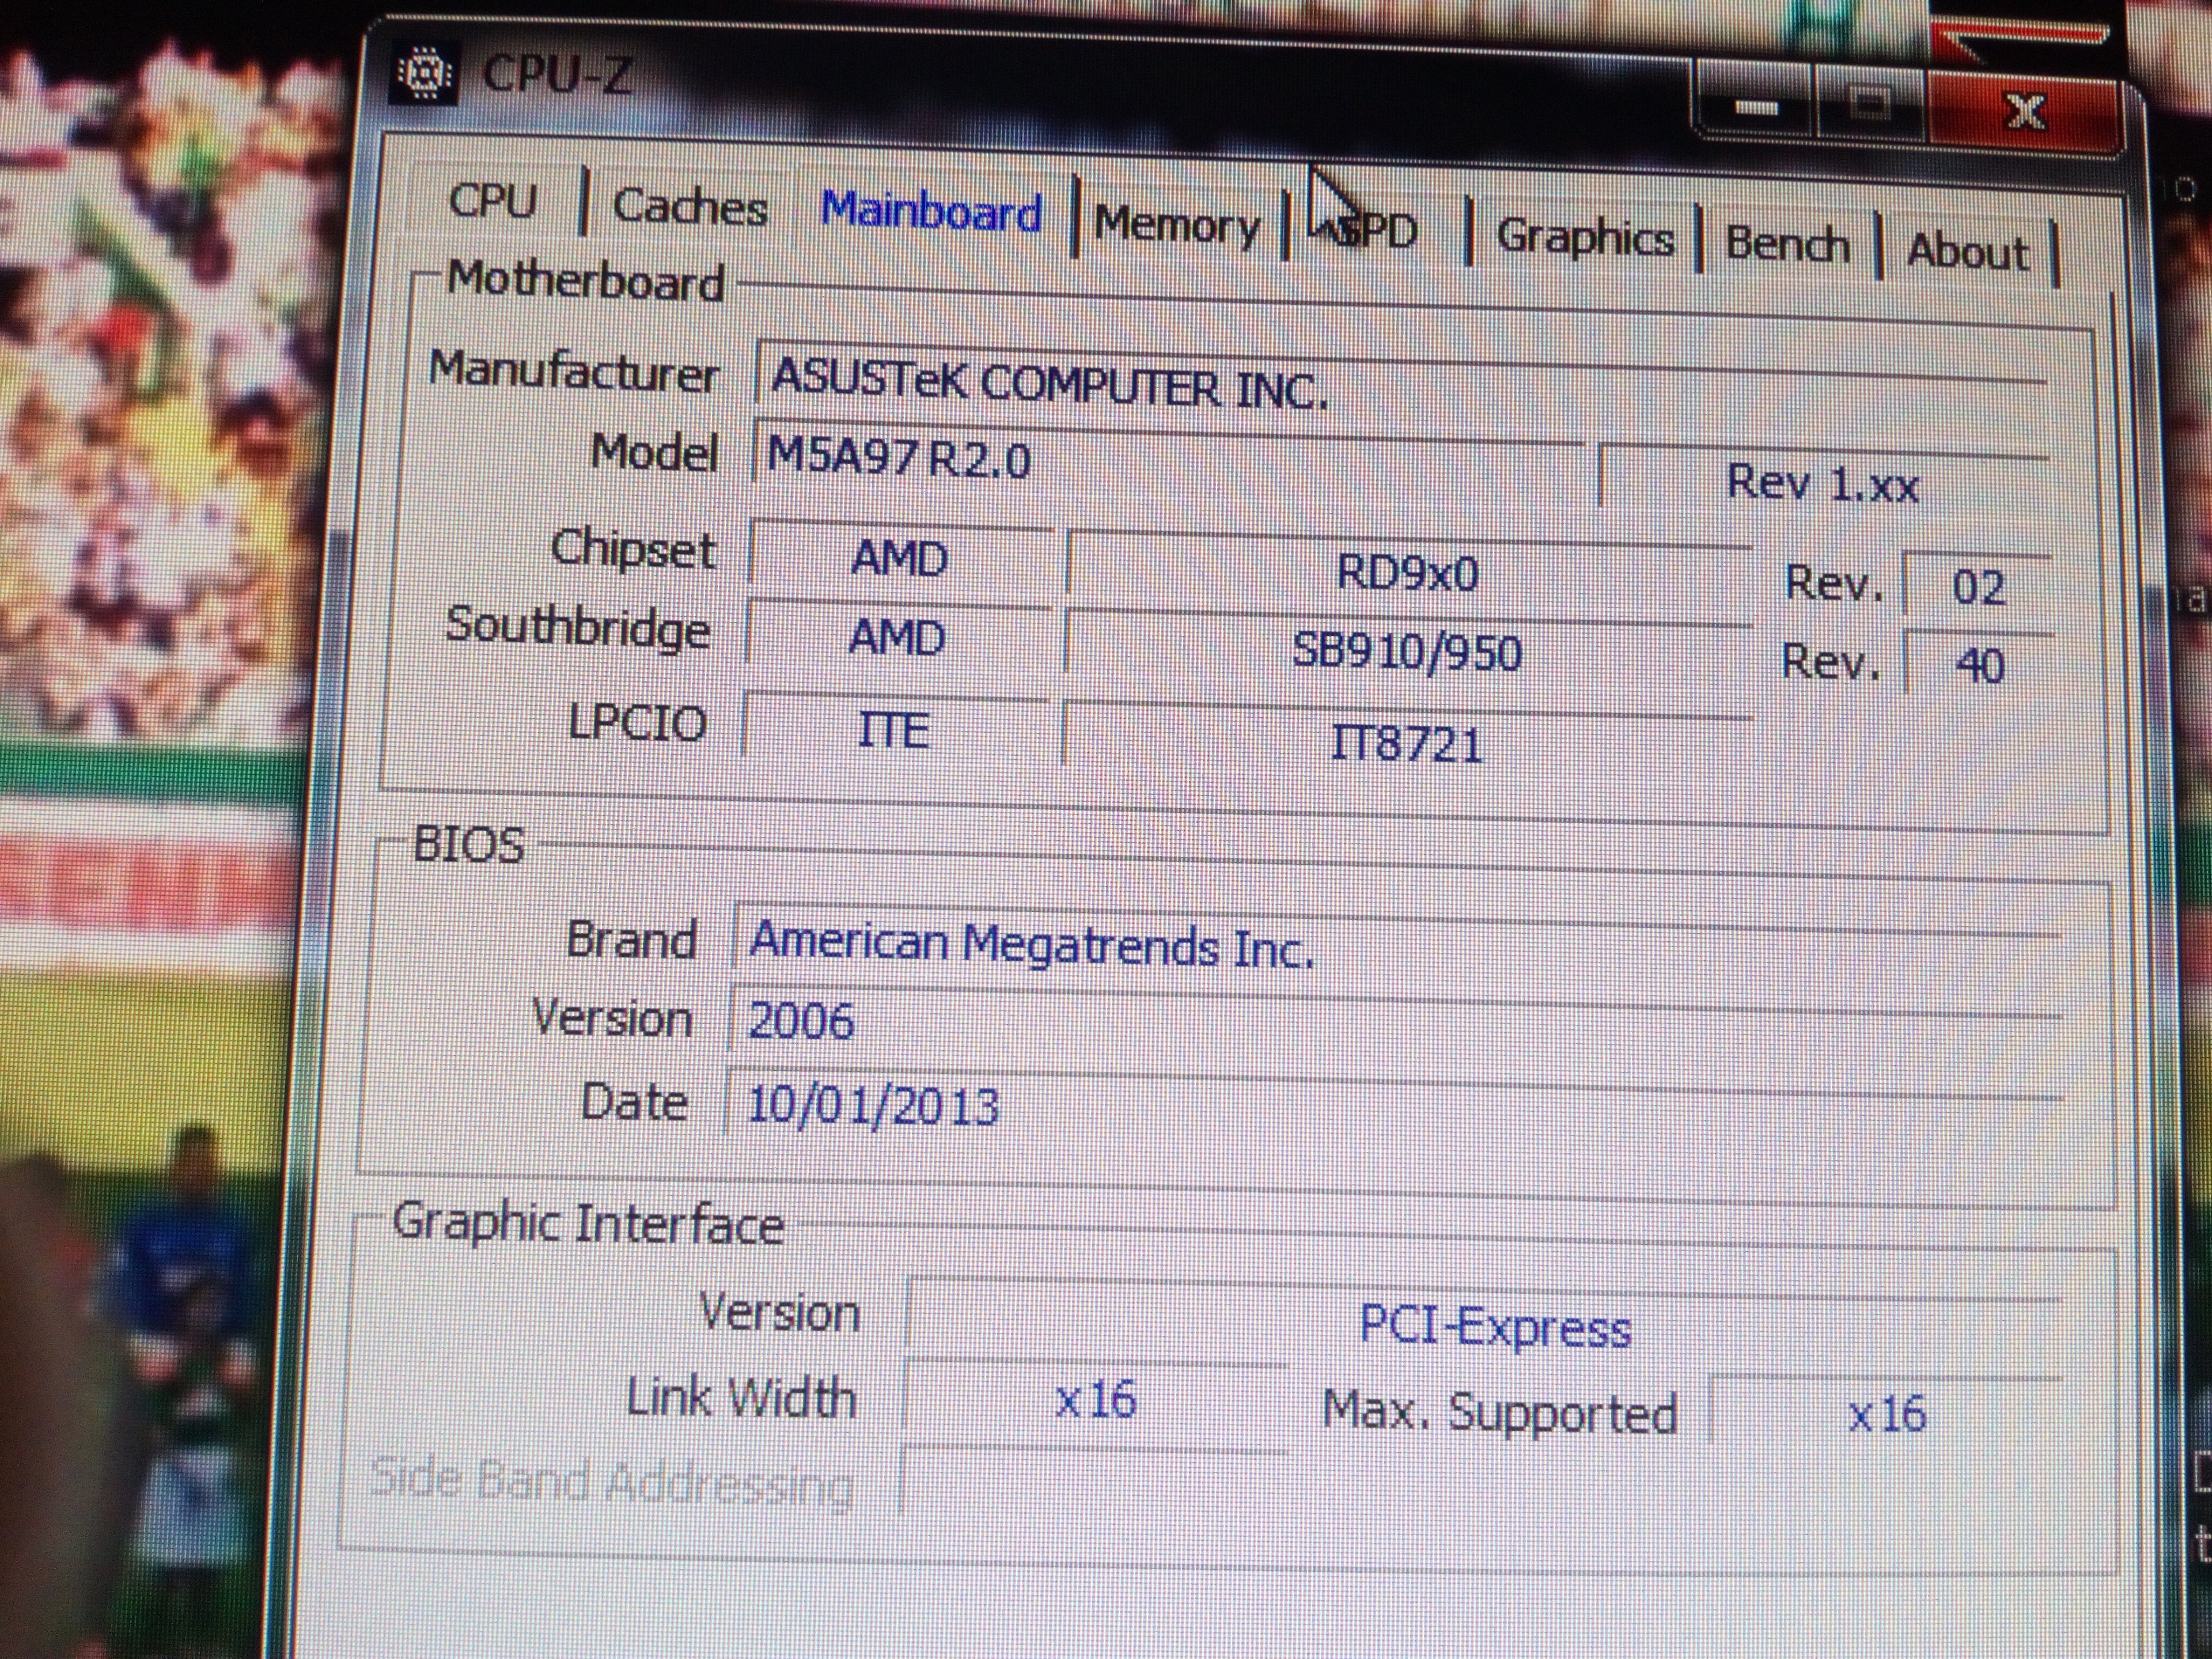Screen dimensions: 2212x1659
Task: Open the SPD tab
Action: pyautogui.click(x=1378, y=232)
